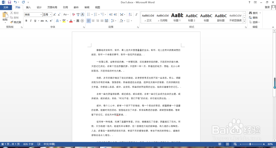The width and height of the screenshot is (276, 148).
Task: Apply the 正文 normal style
Action: click(148, 18)
